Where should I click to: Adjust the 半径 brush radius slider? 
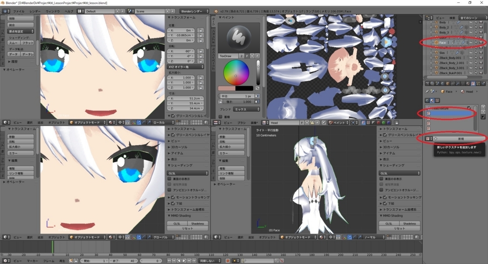pyautogui.click(x=237, y=96)
